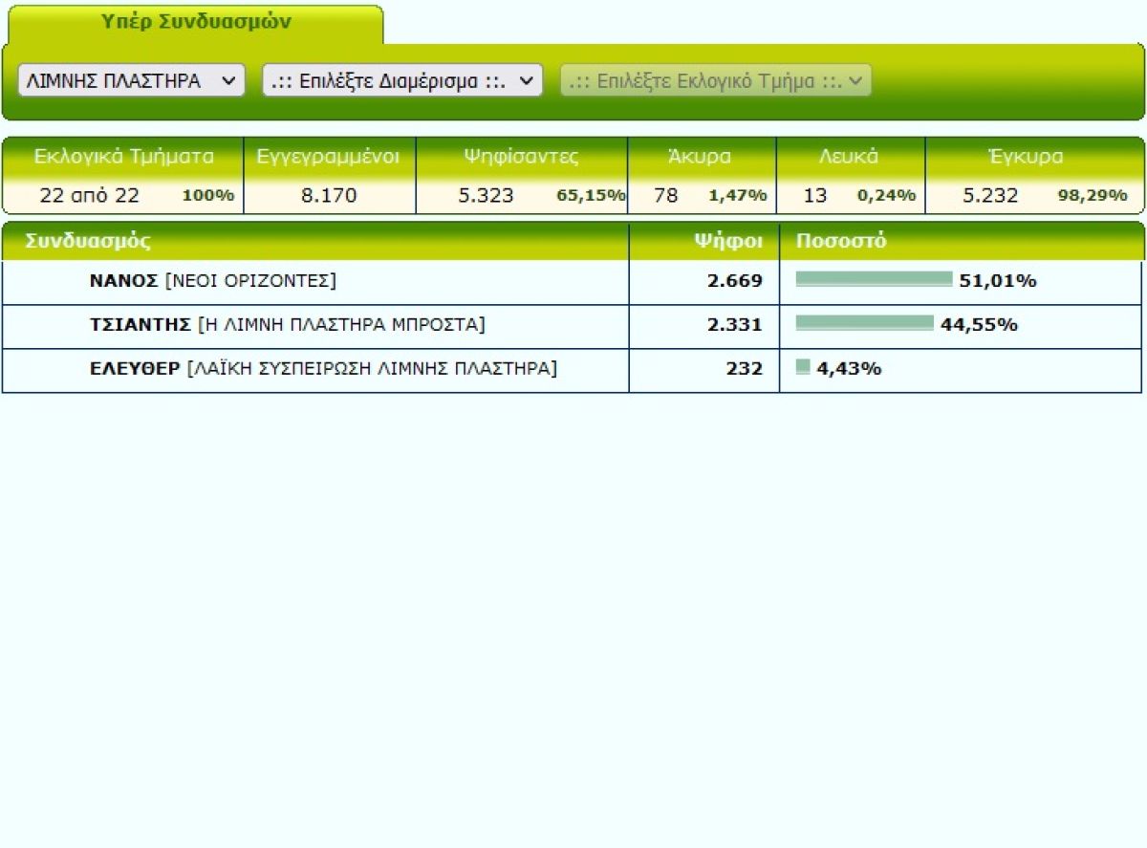Click the Εκλογικά Τμήματα summary cell

(123, 176)
